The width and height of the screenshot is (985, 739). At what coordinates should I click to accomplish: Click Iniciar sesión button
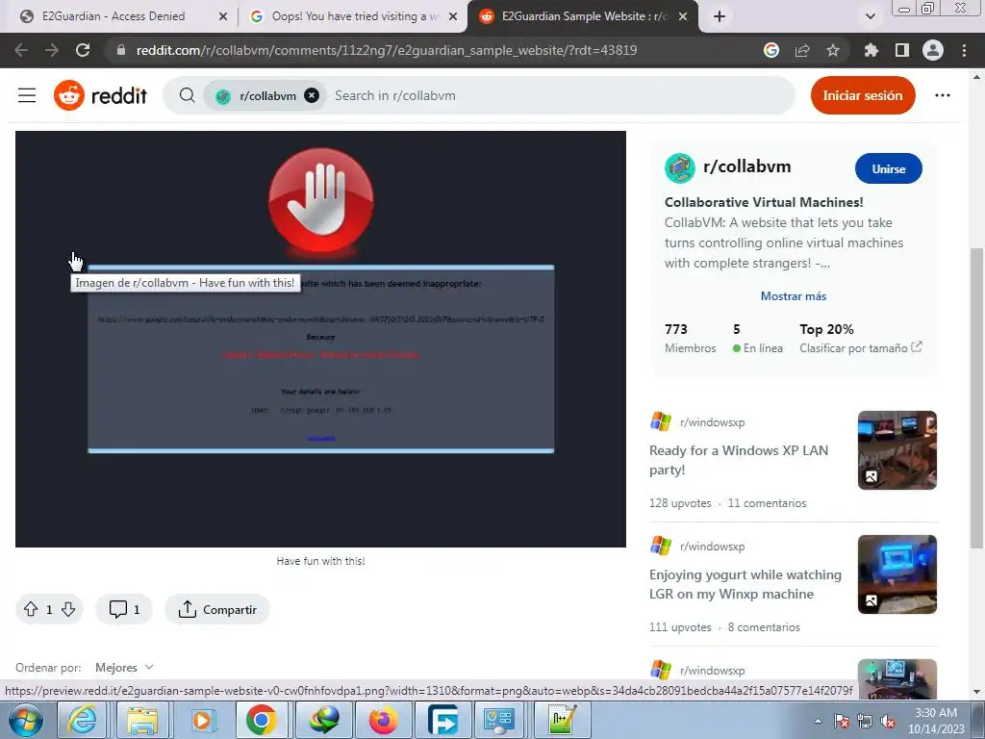tap(863, 95)
